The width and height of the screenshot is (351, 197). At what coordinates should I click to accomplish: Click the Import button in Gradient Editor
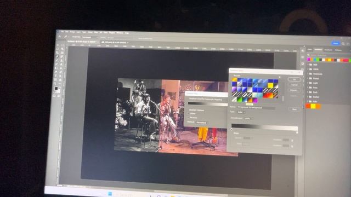[295, 90]
